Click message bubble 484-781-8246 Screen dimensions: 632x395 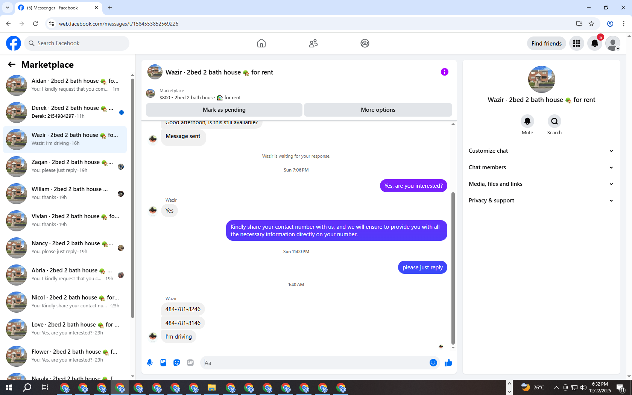tap(183, 309)
